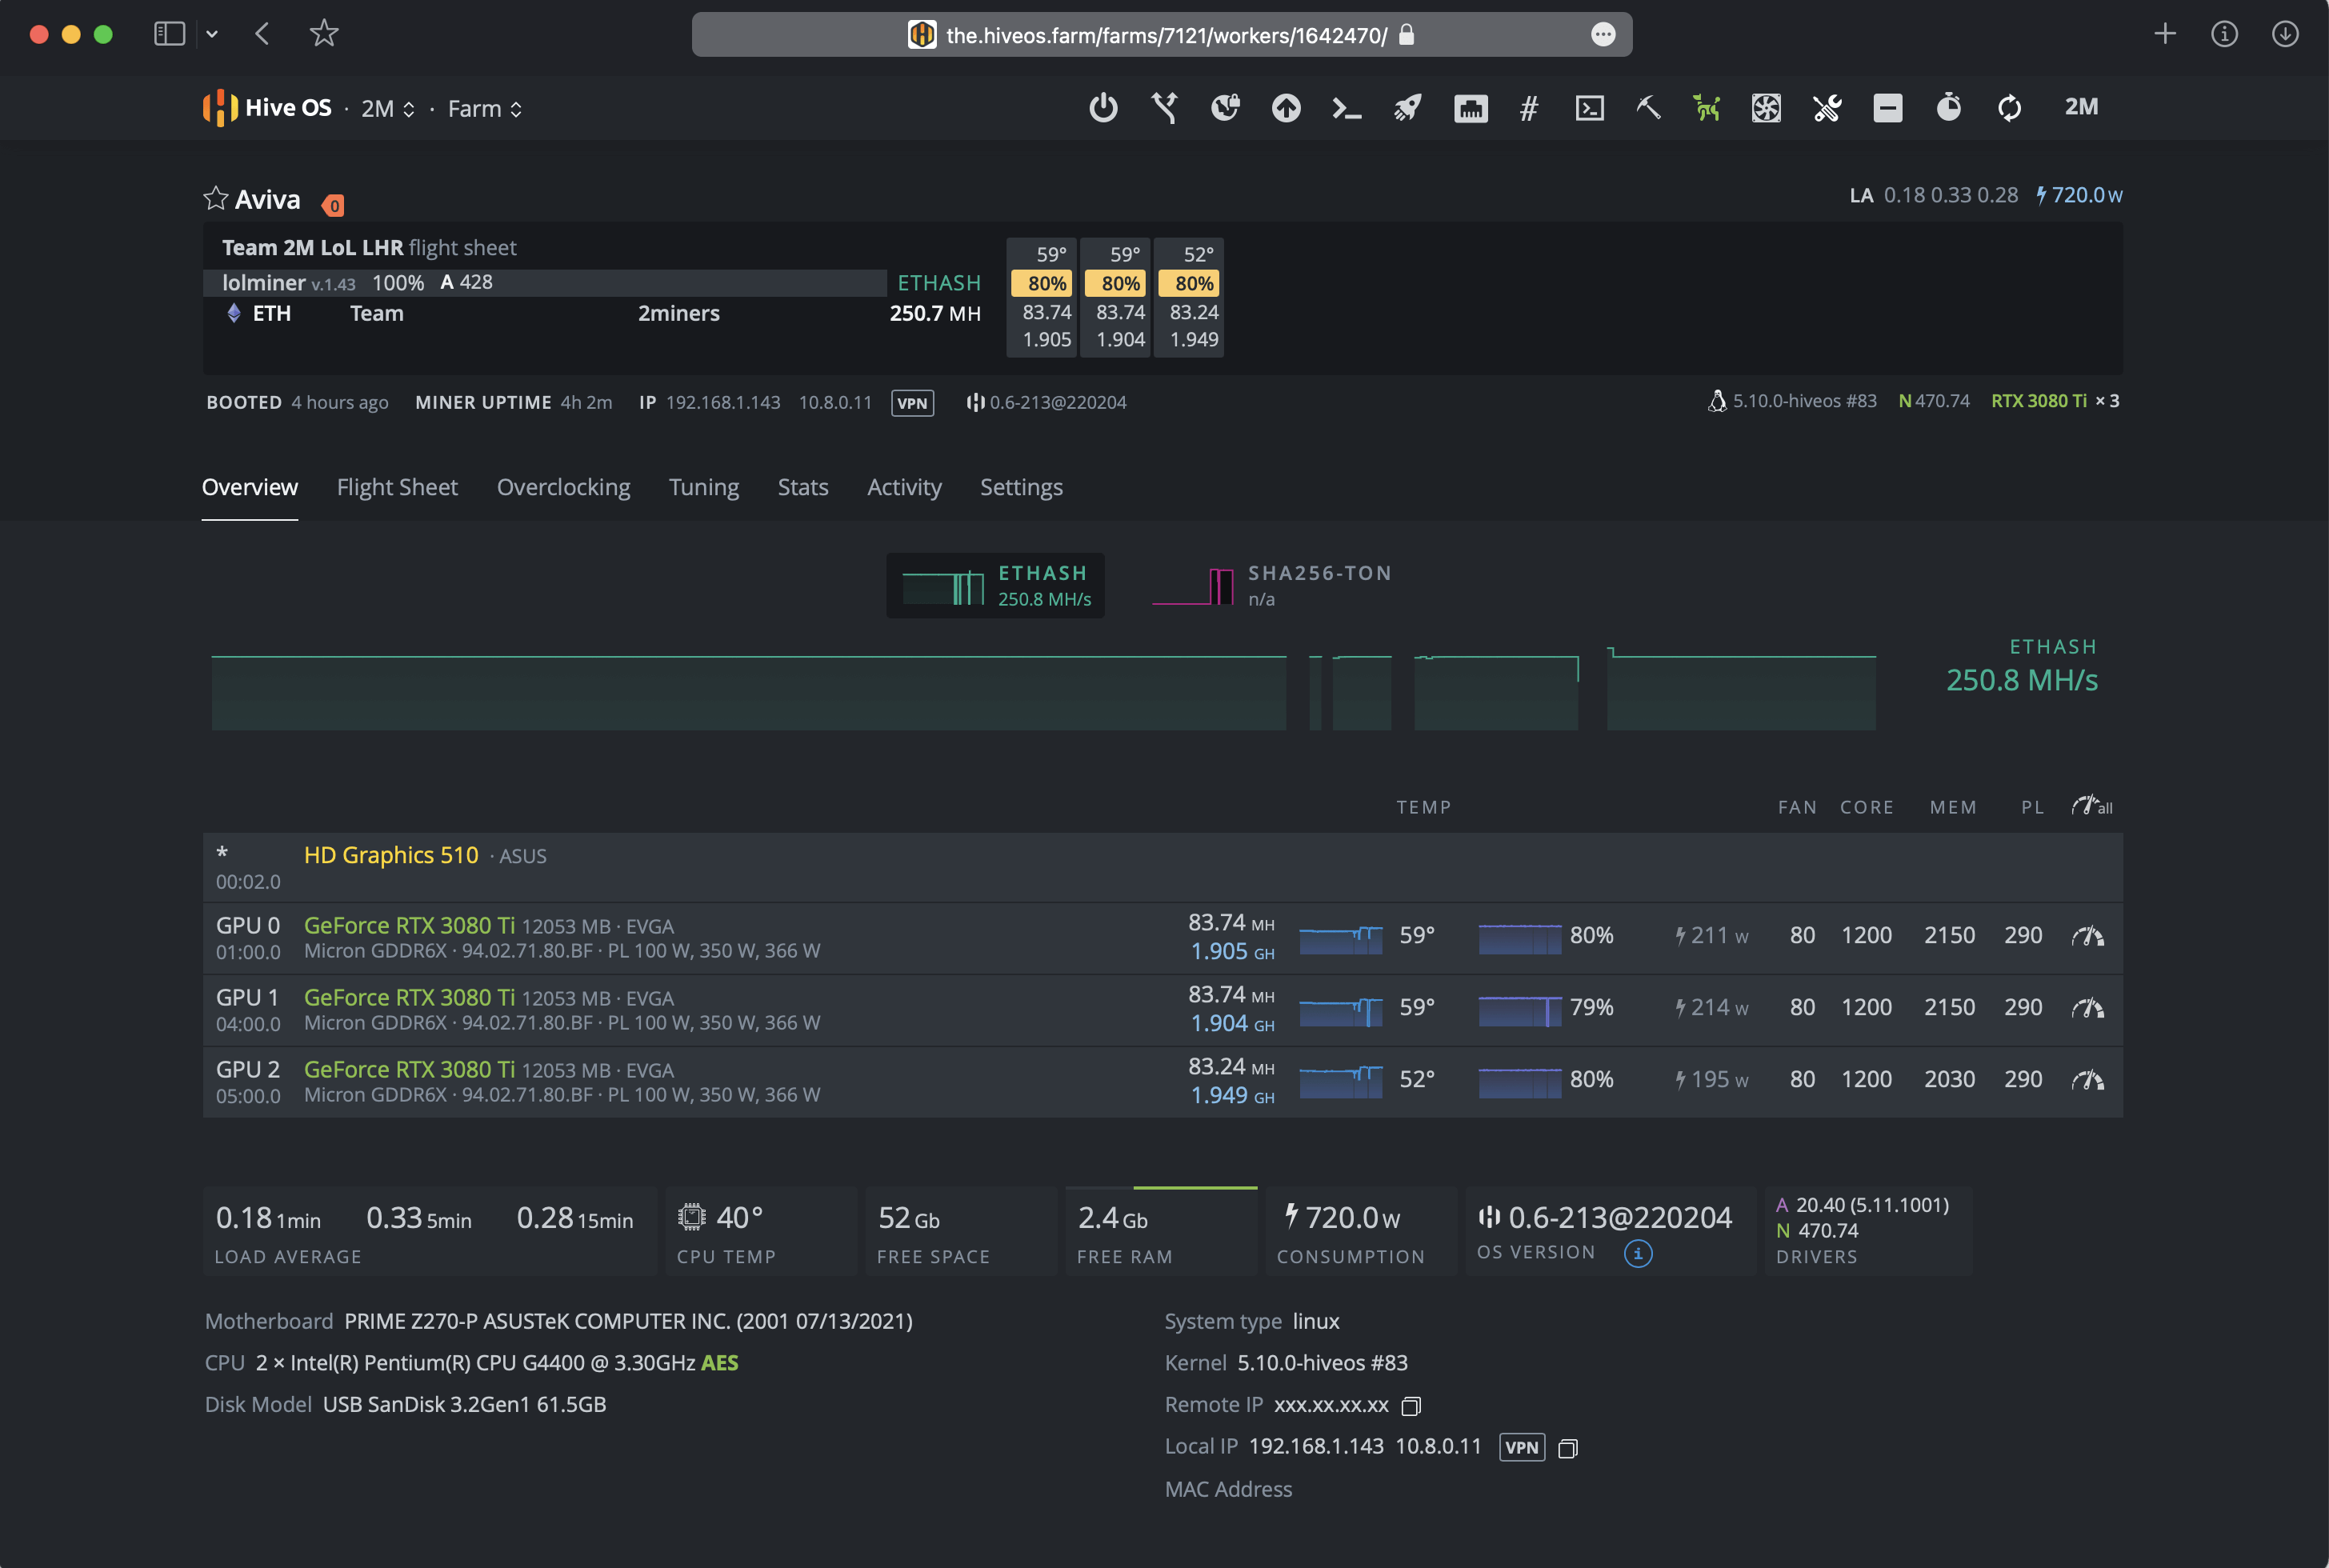2329x1568 pixels.
Task: Open the wrench and screwdriver tools icon
Action: (1827, 107)
